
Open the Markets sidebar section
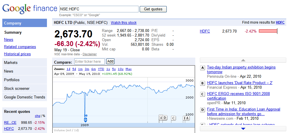pos(24,63)
